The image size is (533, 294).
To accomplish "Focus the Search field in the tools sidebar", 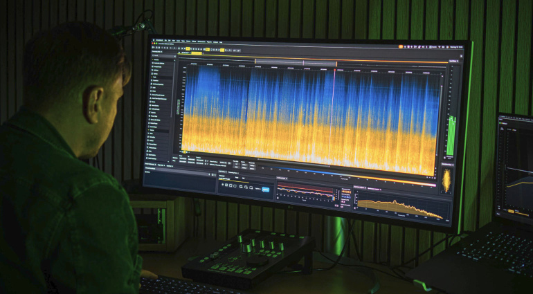I will 164,55.
